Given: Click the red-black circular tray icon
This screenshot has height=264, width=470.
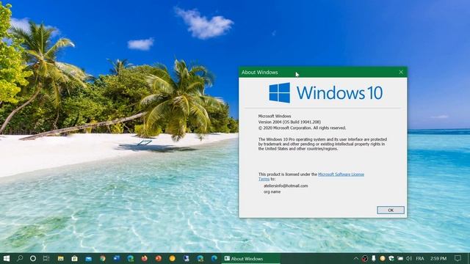Looking at the screenshot, I should pos(365,258).
